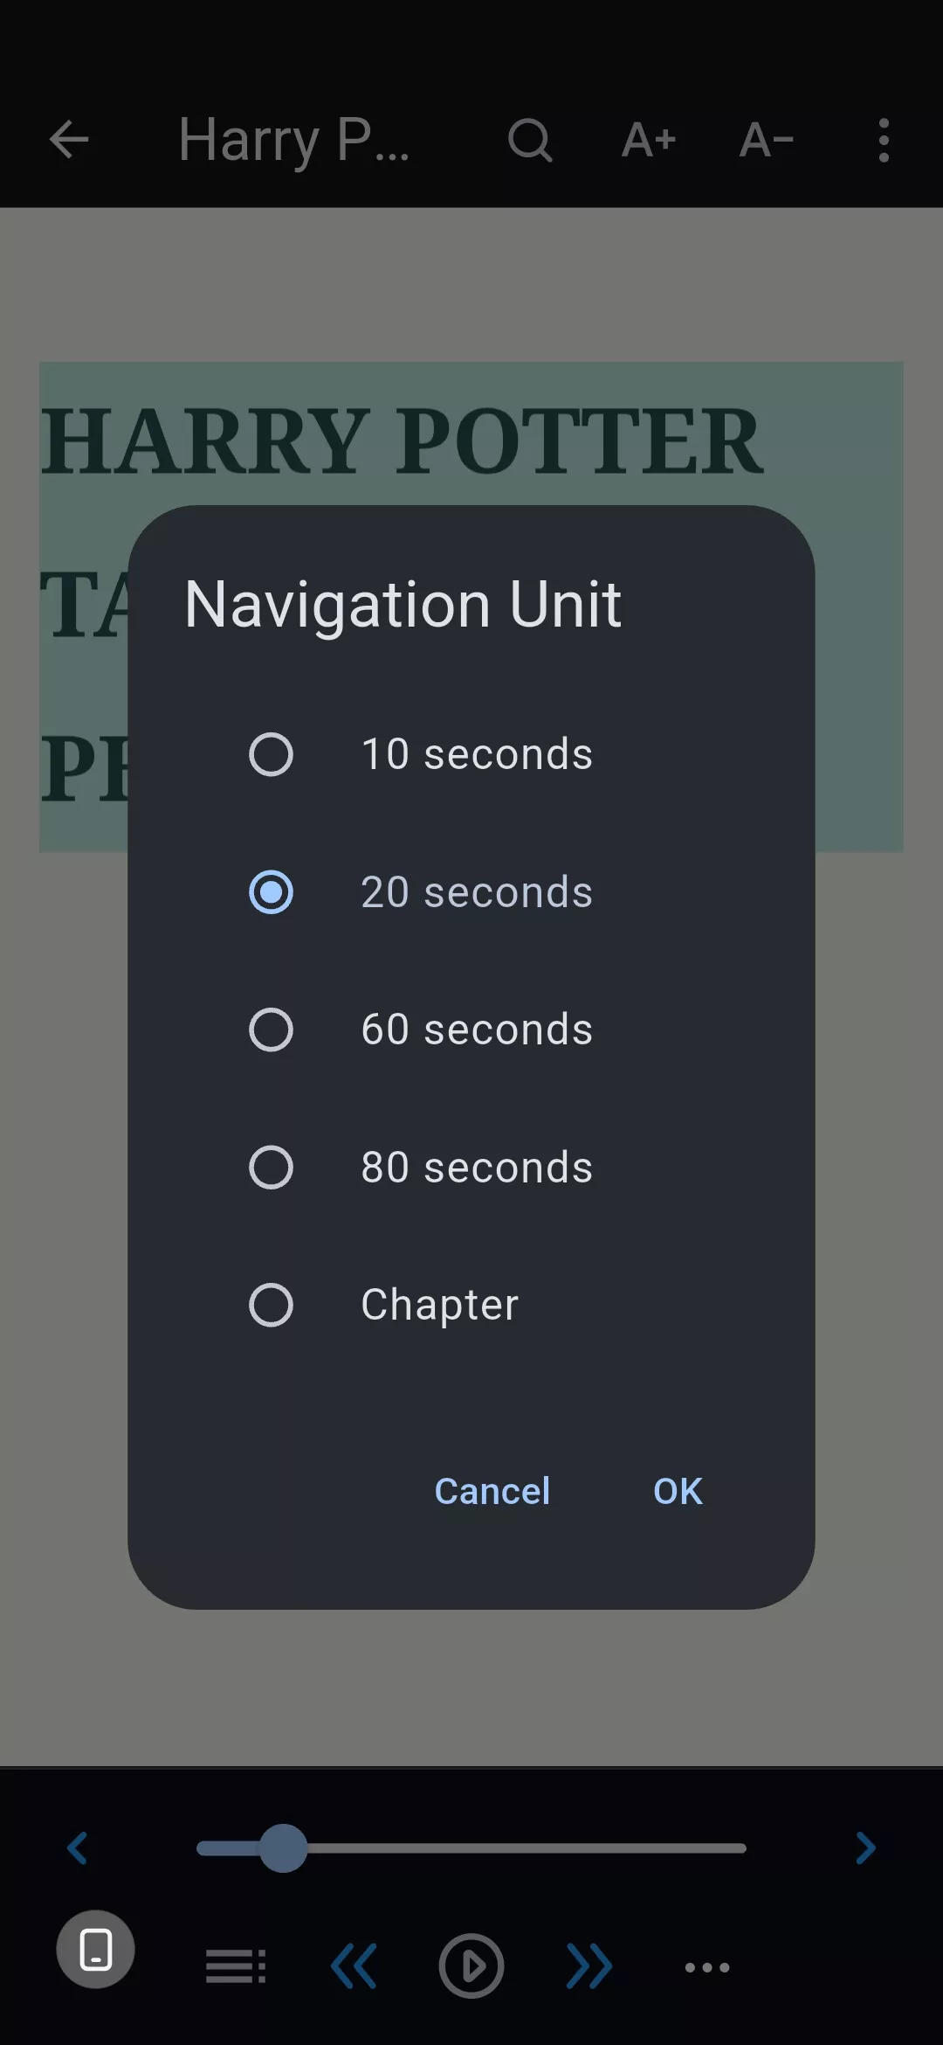Open more playback options ellipsis

click(707, 1967)
